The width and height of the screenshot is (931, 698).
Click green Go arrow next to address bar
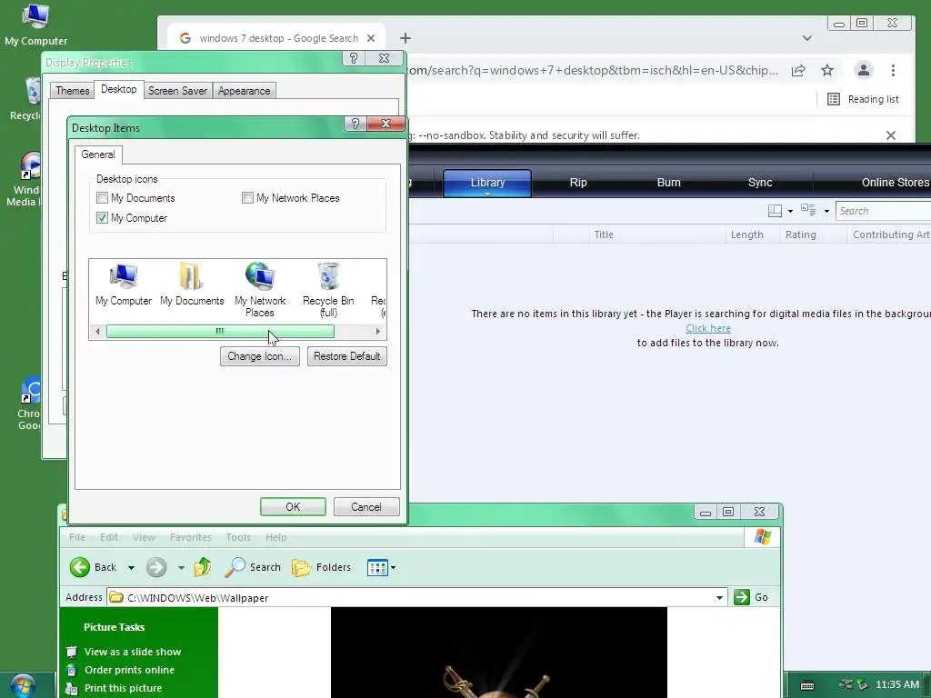[742, 597]
